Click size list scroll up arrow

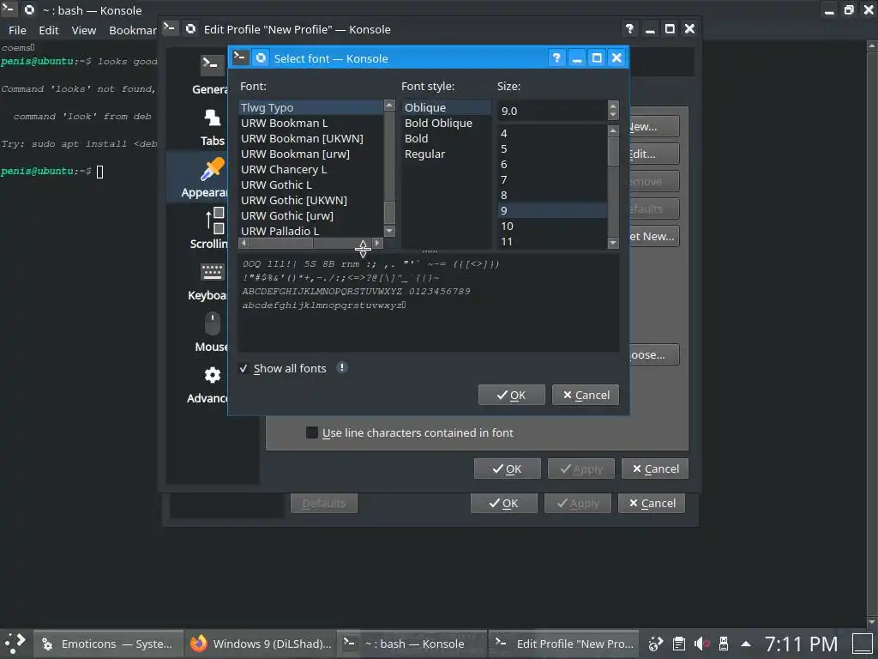pos(613,130)
